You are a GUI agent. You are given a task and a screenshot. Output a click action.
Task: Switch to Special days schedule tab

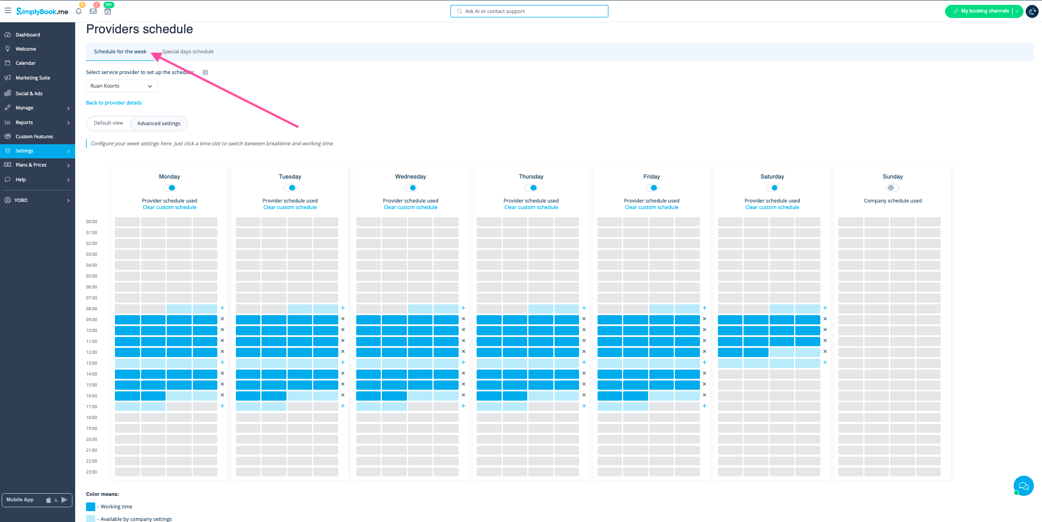(x=188, y=52)
